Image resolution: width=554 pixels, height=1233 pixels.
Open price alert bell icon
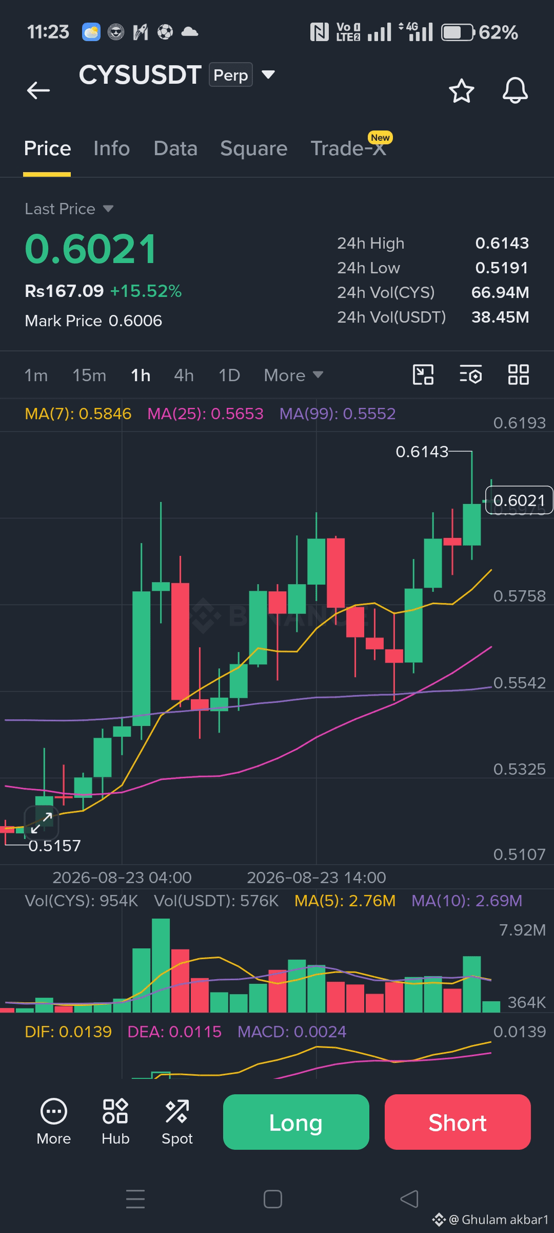[515, 90]
